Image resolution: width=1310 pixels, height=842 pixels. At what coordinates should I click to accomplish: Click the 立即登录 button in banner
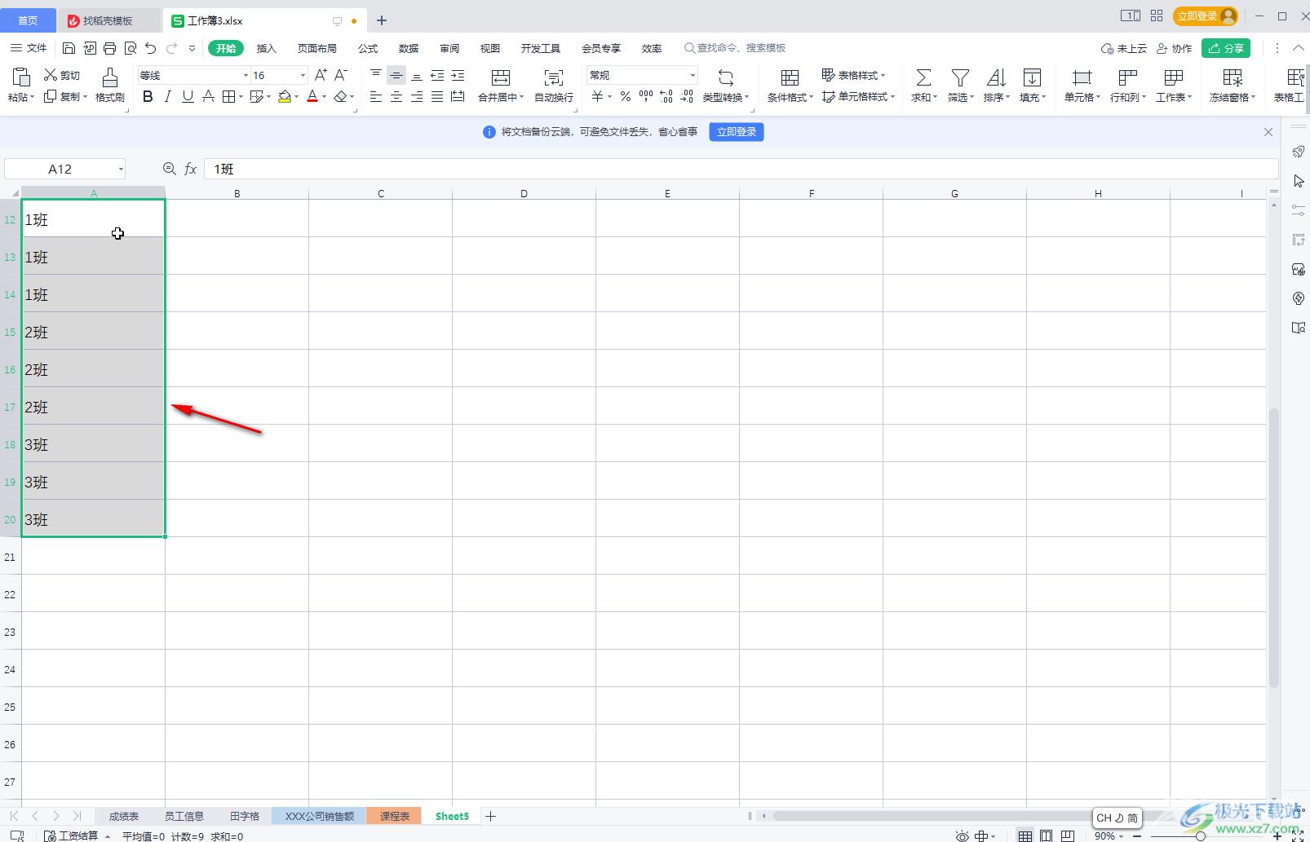point(737,132)
